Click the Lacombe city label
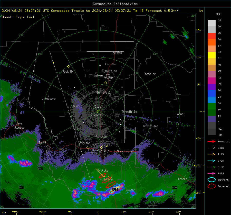 coord(111,64)
